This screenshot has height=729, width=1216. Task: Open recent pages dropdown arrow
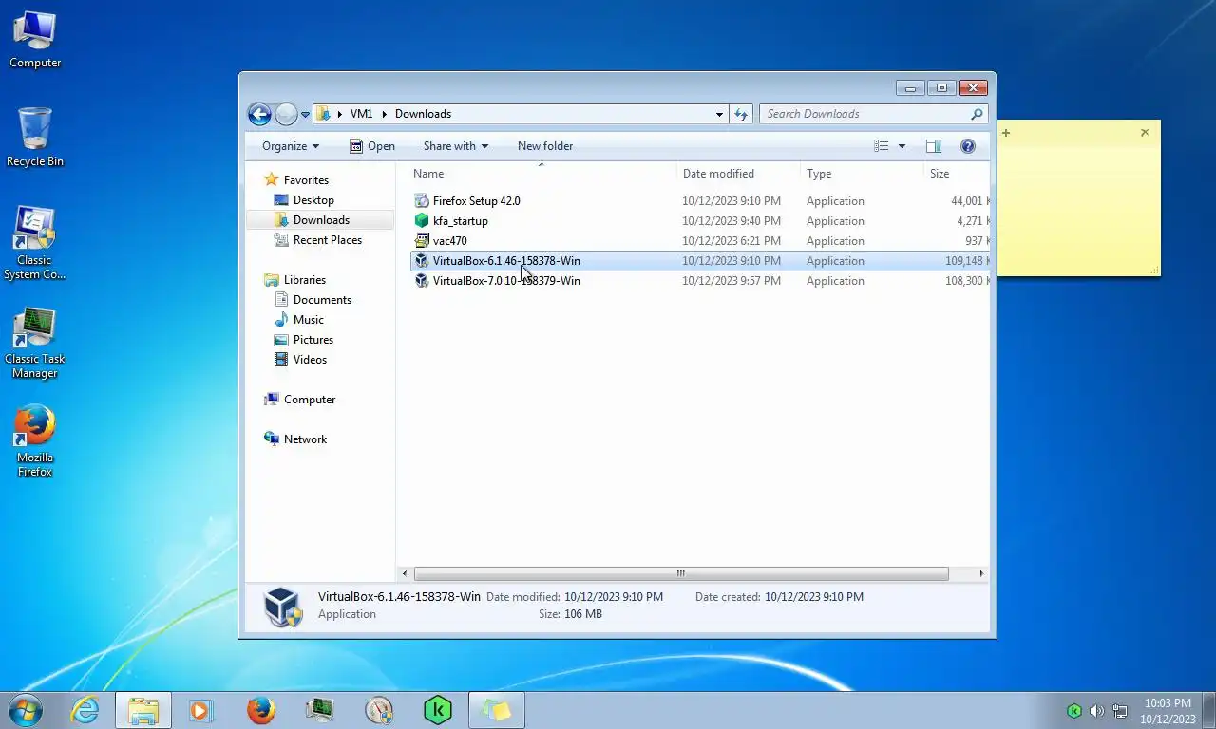tap(305, 115)
